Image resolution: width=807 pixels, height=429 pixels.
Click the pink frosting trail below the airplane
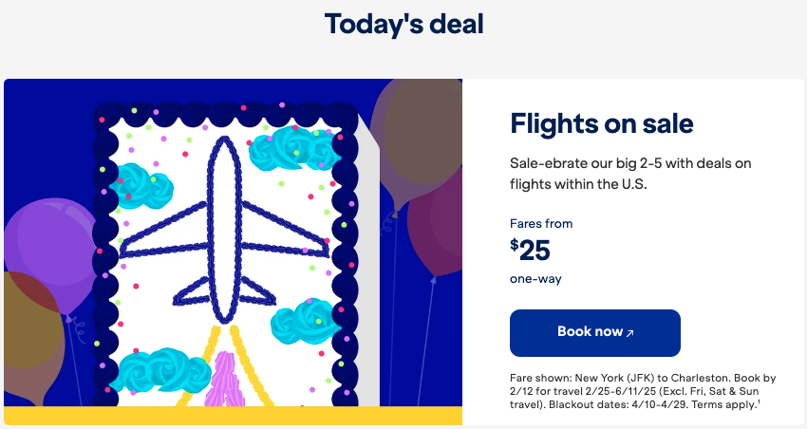[x=224, y=380]
